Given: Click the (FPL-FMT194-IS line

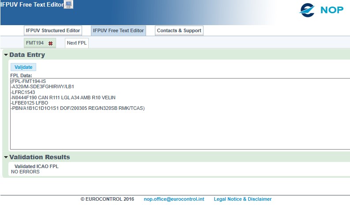Looking at the screenshot, I should 28,81.
